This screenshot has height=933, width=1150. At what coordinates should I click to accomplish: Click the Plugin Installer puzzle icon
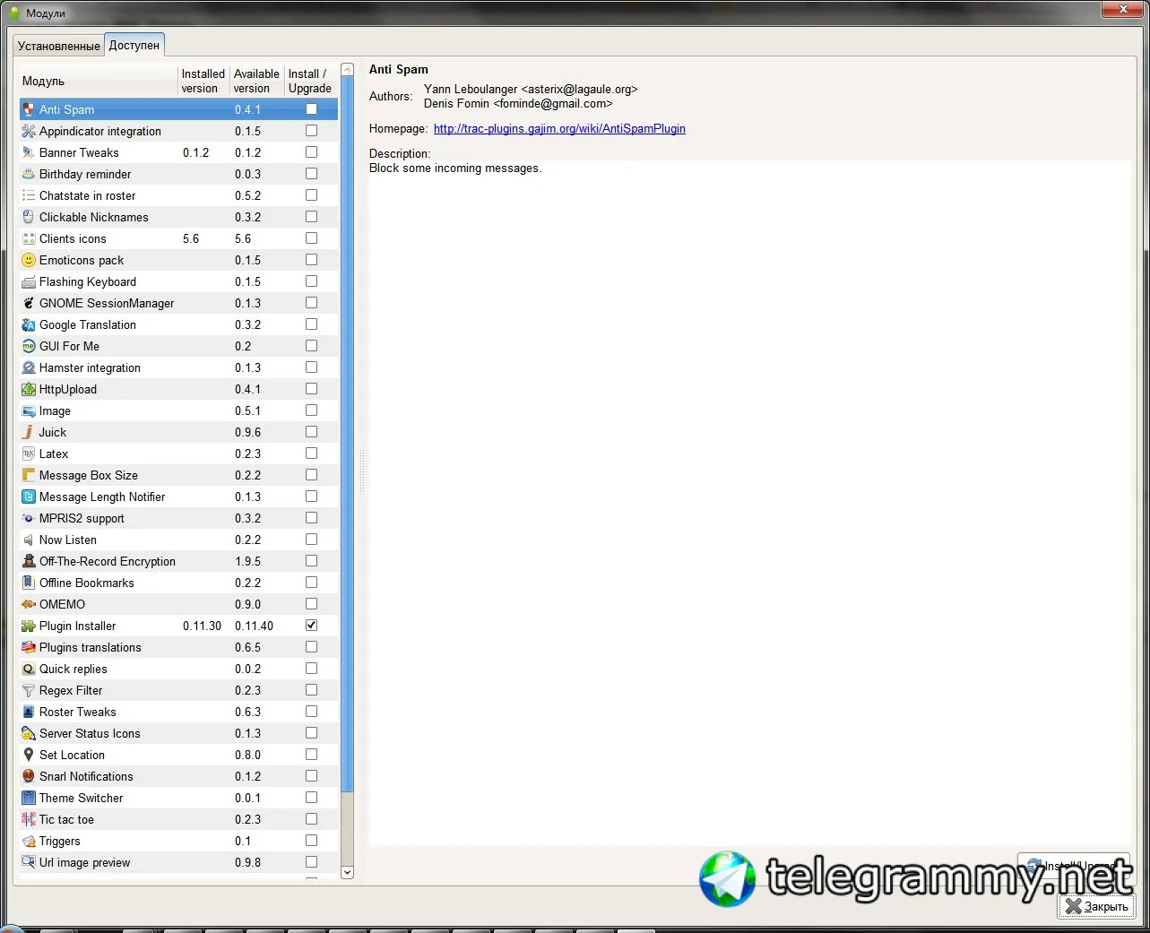(x=29, y=626)
